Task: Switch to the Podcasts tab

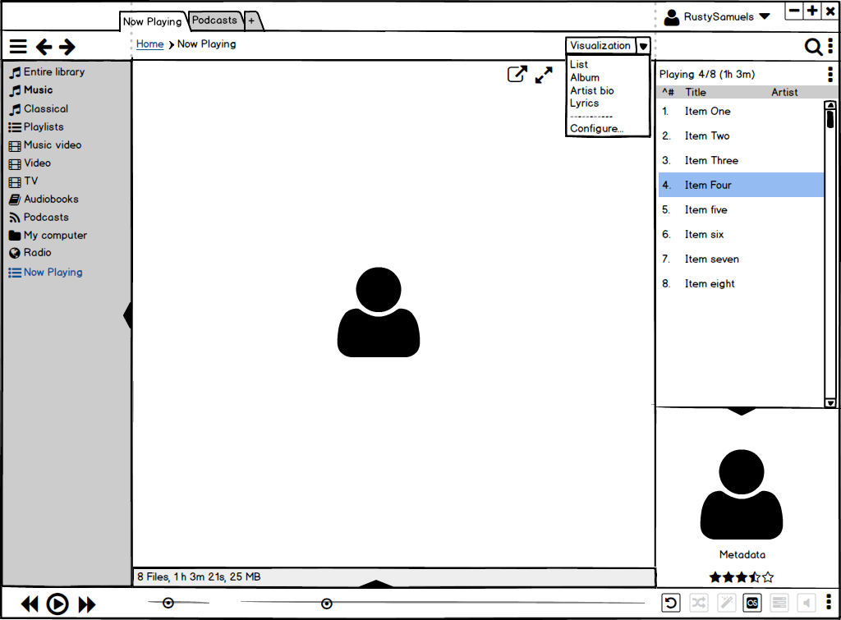Action: tap(214, 21)
